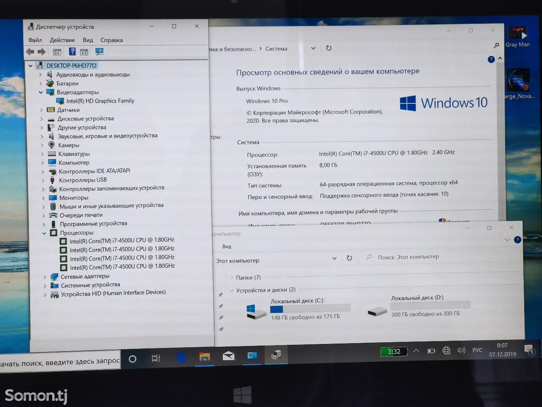The height and width of the screenshot is (407, 542).
Task: Open the Действие menu
Action: click(x=62, y=40)
